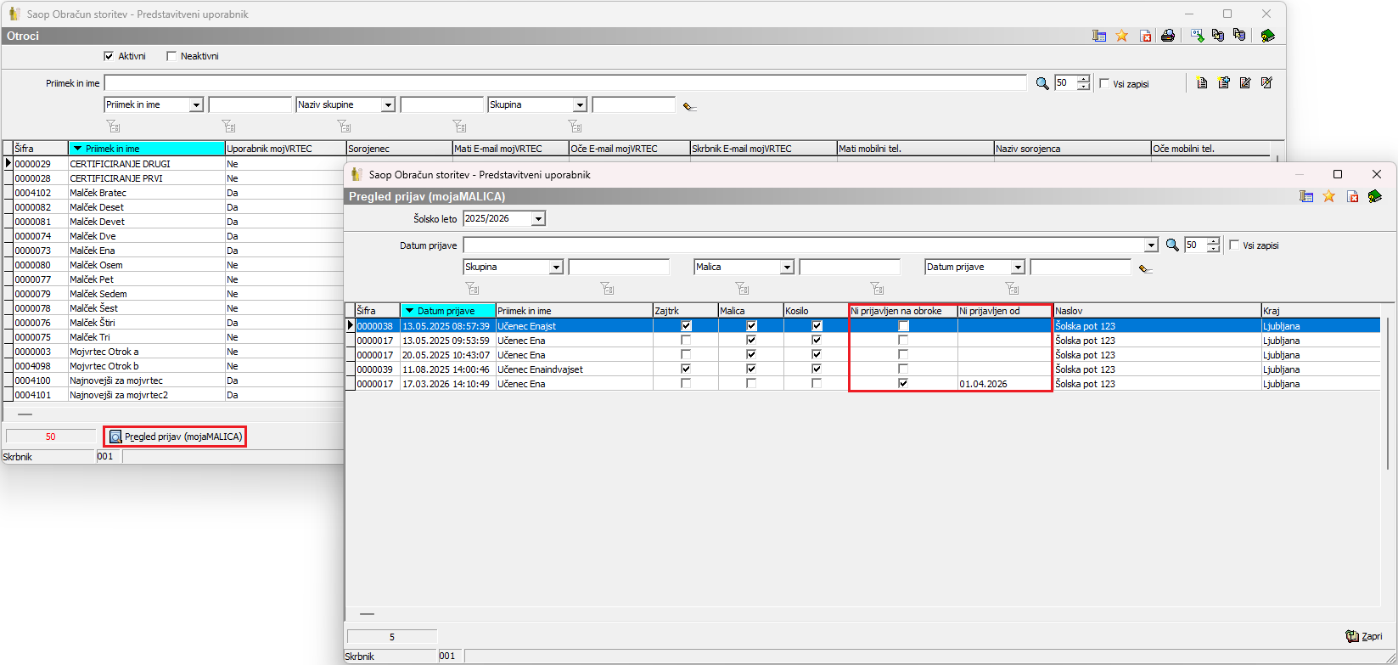Enable Vsi zapisi checkbox in Pregled prijav window
This screenshot has width=1398, height=665.
click(x=1234, y=245)
